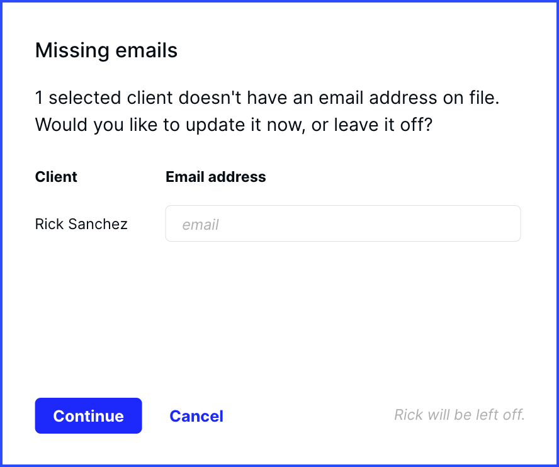This screenshot has height=467, width=559.
Task: Proceed without email using Continue
Action: click(x=88, y=415)
